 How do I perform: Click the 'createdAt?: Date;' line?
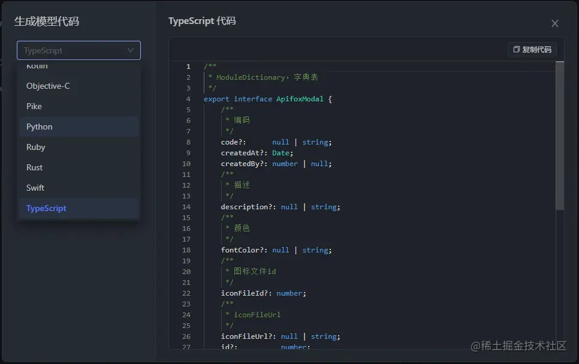click(x=257, y=153)
